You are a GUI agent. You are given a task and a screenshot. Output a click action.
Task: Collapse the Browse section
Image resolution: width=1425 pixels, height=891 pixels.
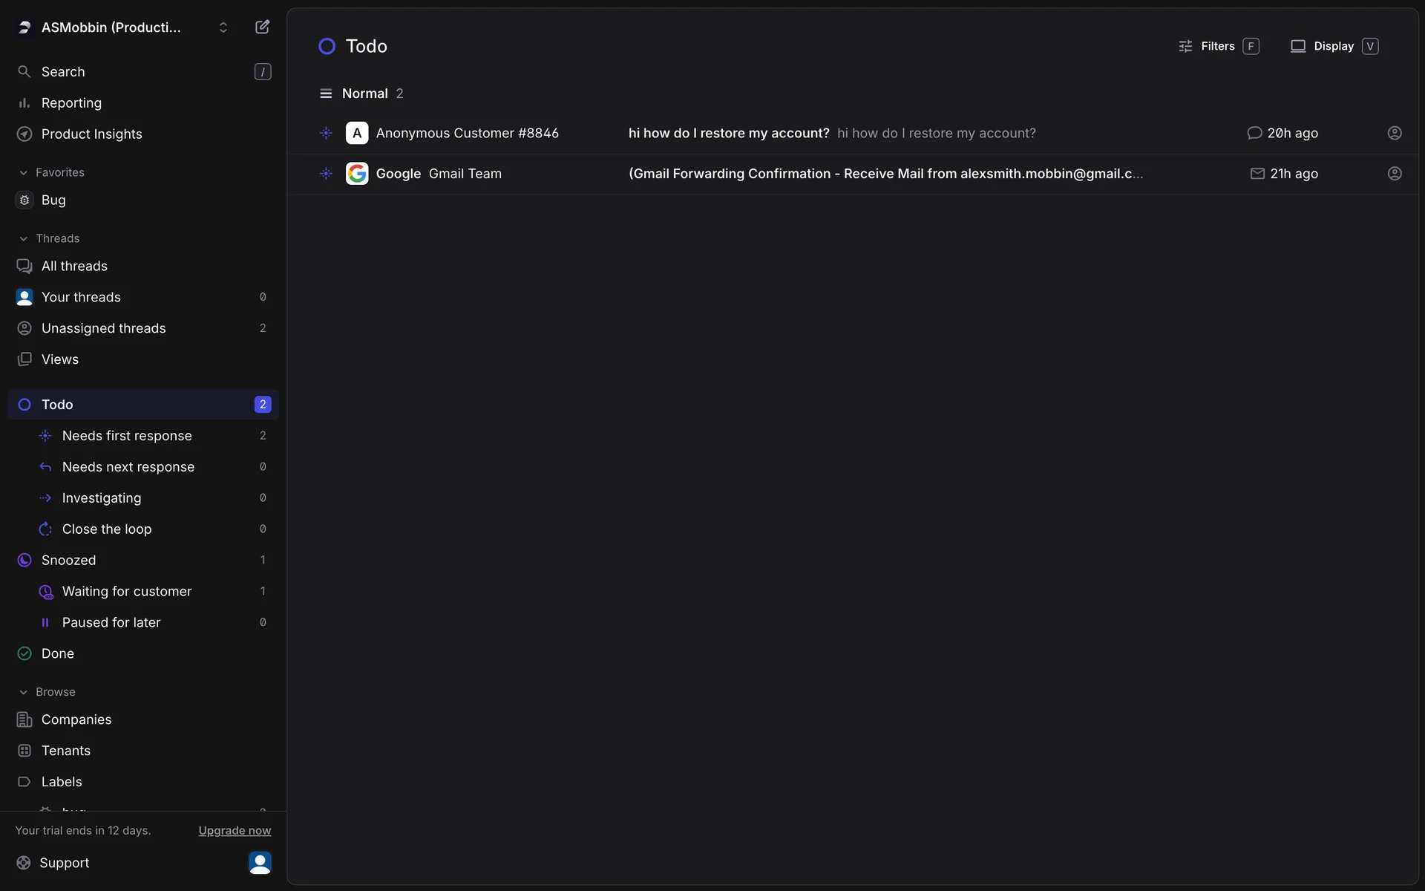[x=24, y=692]
